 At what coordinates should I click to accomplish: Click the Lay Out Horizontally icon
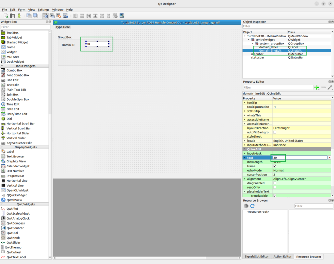(x=75, y=16)
